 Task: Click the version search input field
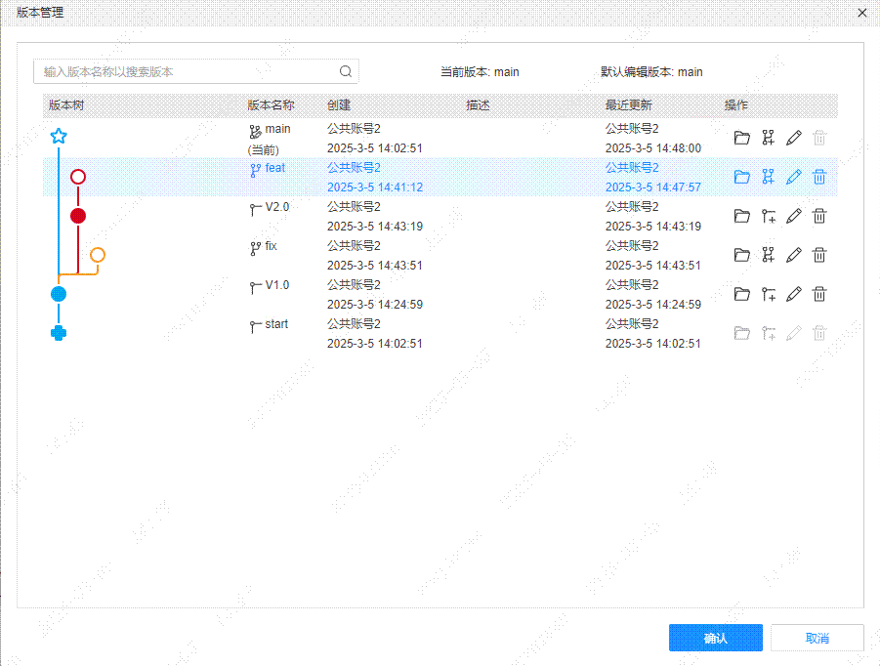pyautogui.click(x=176, y=71)
